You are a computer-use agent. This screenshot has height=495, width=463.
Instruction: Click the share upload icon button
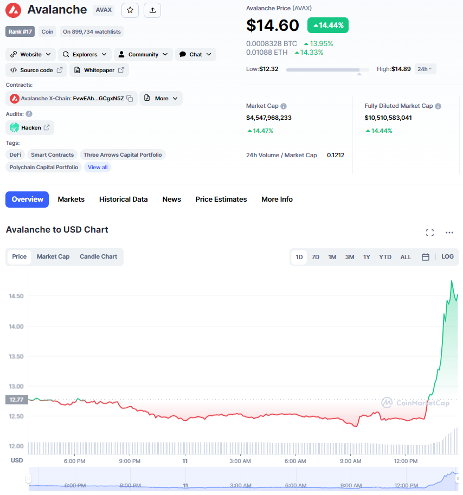point(152,10)
